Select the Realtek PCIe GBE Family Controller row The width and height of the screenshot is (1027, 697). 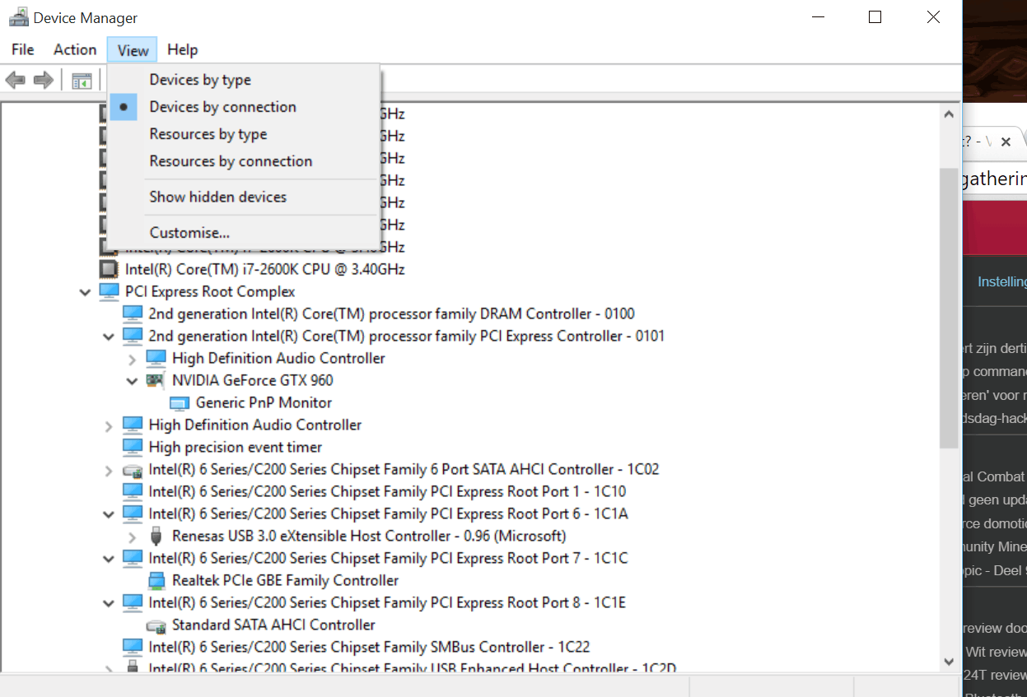pyautogui.click(x=285, y=580)
